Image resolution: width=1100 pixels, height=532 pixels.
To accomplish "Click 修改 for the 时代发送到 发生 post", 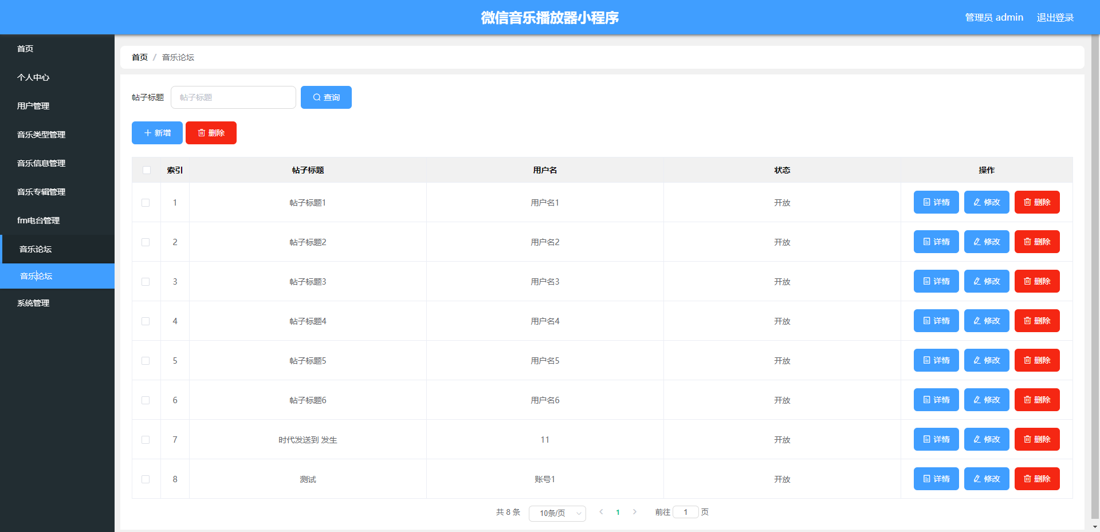I will pos(986,439).
